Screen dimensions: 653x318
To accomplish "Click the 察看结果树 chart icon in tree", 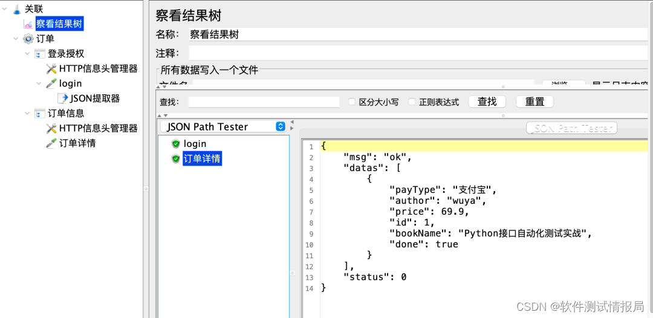I will pos(29,24).
